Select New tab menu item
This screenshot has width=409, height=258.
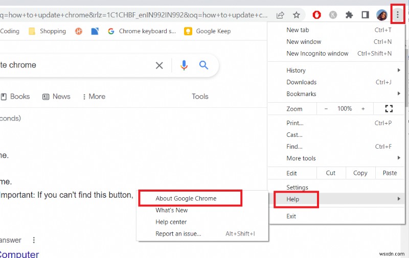click(336, 30)
